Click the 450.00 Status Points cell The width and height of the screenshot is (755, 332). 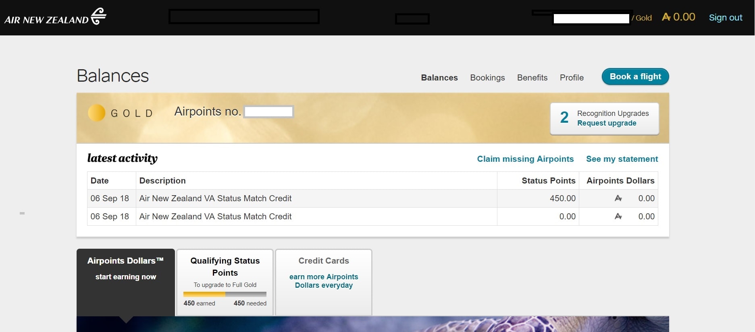pyautogui.click(x=538, y=198)
